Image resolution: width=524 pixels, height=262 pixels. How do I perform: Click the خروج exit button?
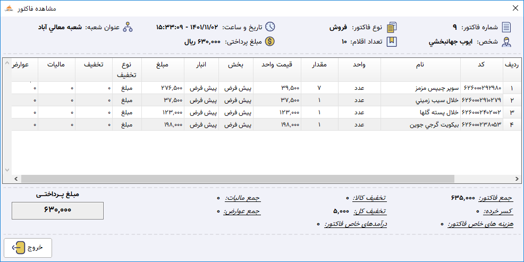click(28, 248)
